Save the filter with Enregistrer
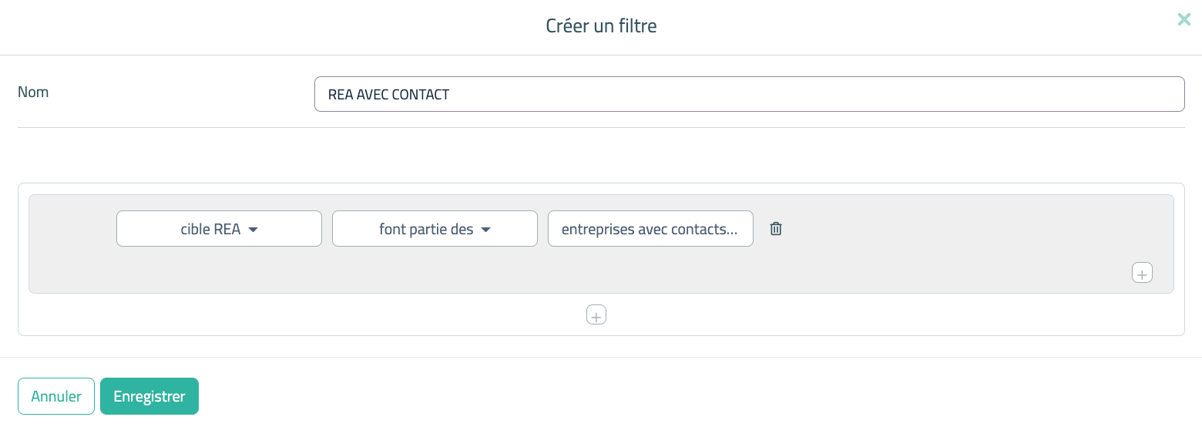Screen dimensions: 1202x427 149,396
